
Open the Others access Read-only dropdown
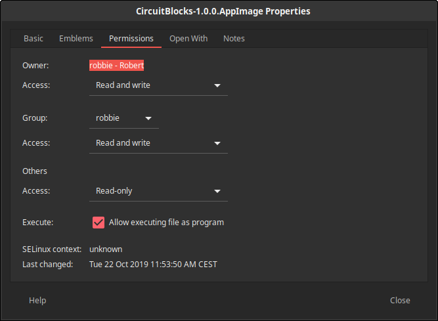[158, 191]
